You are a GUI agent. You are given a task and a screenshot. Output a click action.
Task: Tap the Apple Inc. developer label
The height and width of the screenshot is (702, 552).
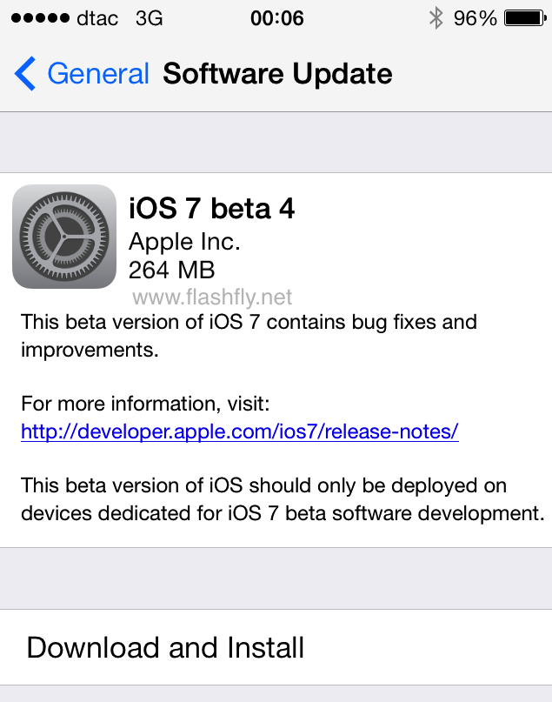coord(184,241)
